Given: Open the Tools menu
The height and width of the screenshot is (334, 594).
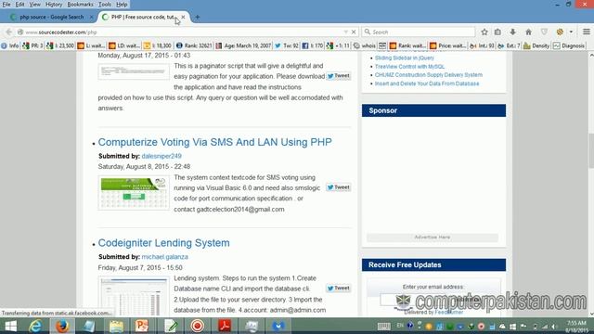Looking at the screenshot, I should pos(105,5).
